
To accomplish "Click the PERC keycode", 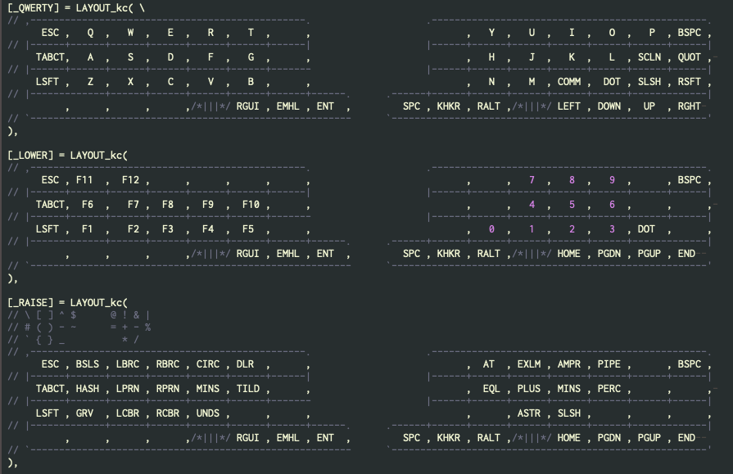I will tap(609, 389).
